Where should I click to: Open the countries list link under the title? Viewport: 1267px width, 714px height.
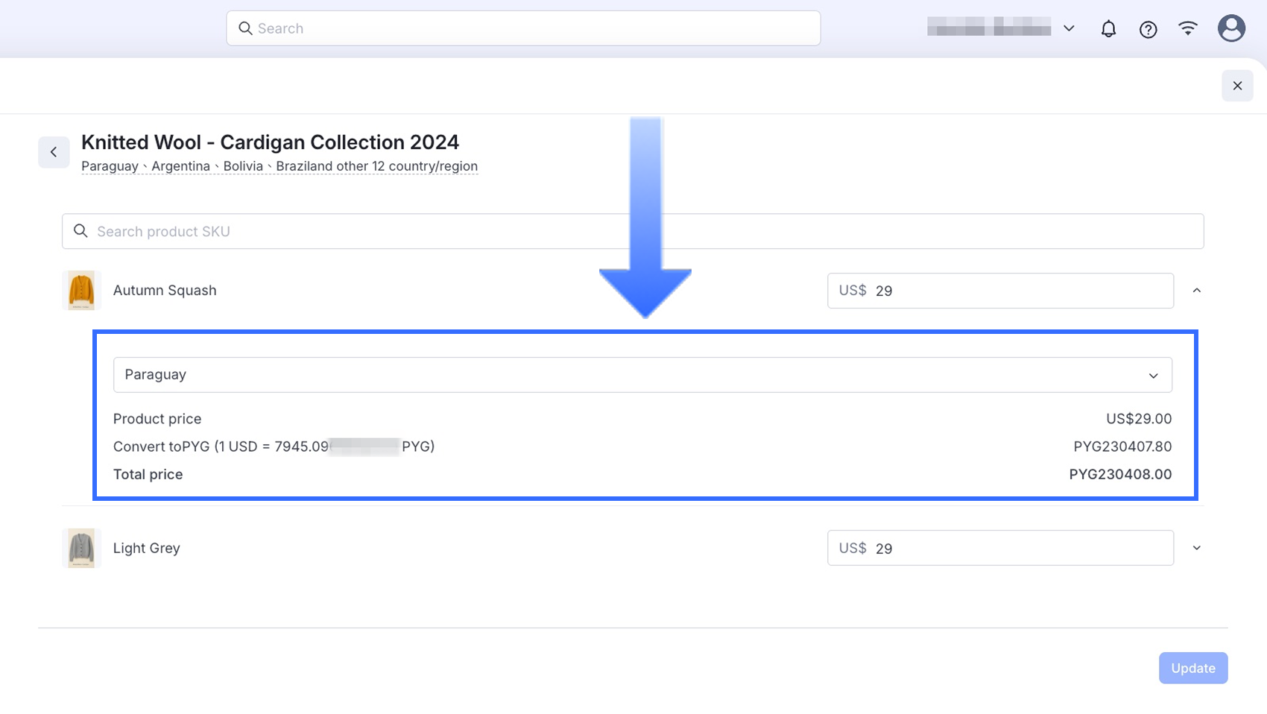279,166
